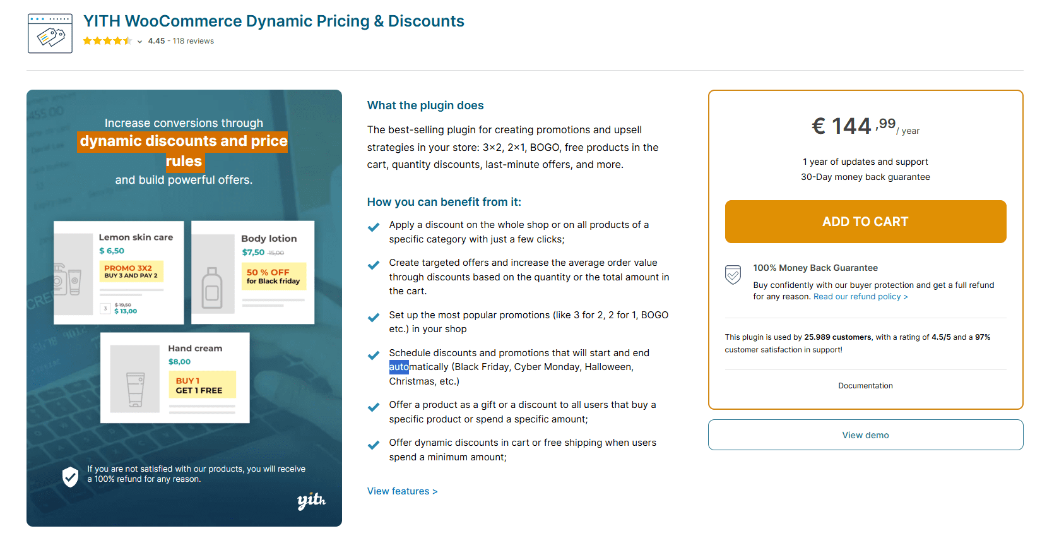
Task: Click checkmark beside the free shipping benefit
Action: click(x=373, y=445)
